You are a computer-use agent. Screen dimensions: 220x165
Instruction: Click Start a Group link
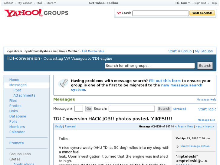pos(180,51)
